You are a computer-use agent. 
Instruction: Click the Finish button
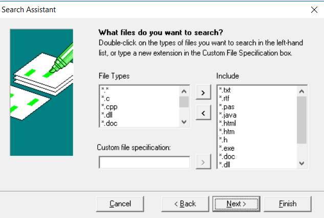287,204
